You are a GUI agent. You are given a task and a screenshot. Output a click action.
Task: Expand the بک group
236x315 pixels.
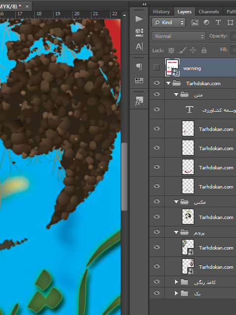(177, 293)
